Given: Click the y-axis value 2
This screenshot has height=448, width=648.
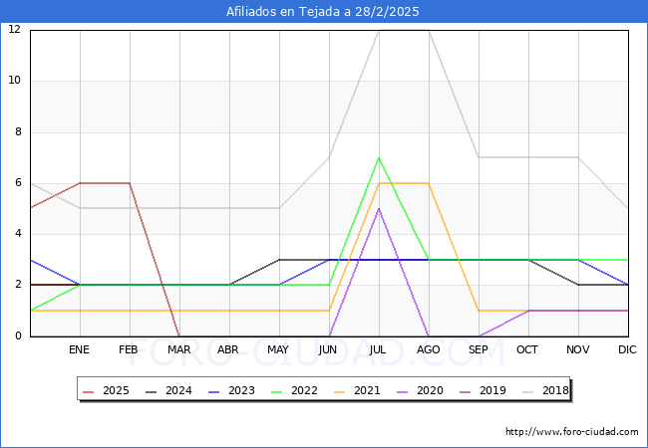Looking at the screenshot, I should 18,285.
